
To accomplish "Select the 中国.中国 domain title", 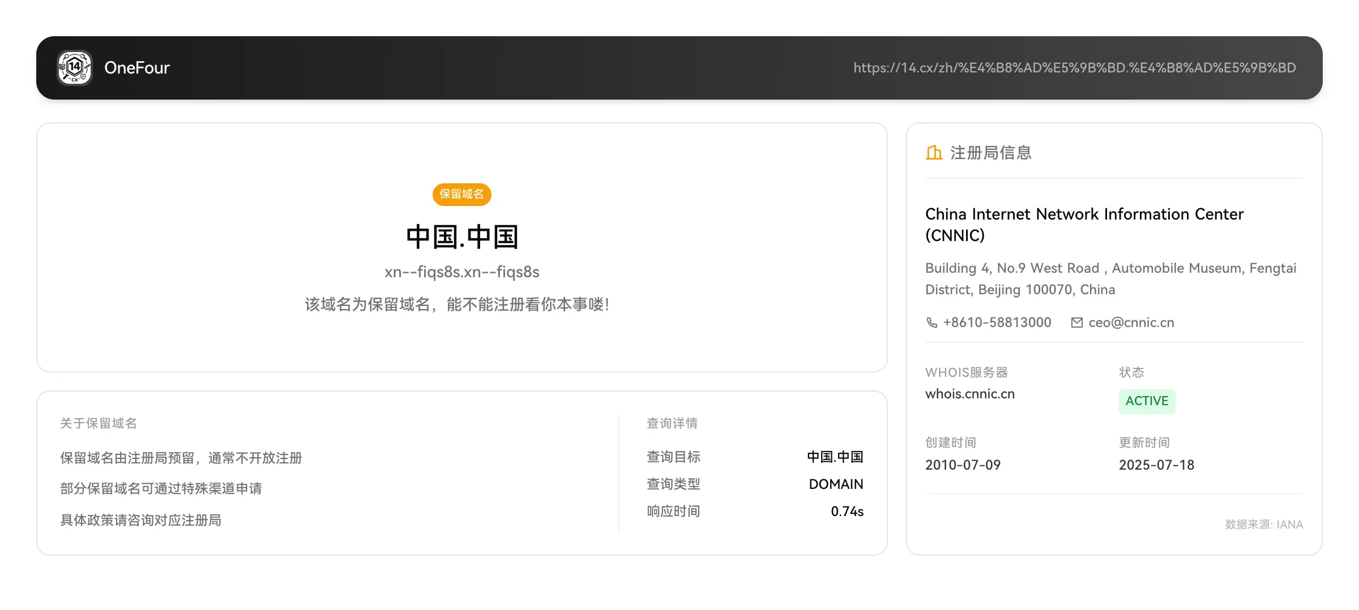I will [462, 237].
